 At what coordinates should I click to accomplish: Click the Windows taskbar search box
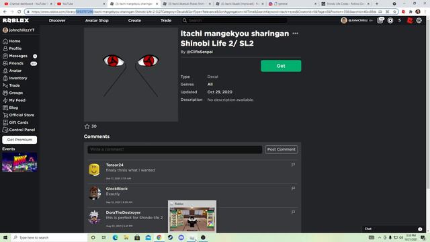[x=49, y=237]
